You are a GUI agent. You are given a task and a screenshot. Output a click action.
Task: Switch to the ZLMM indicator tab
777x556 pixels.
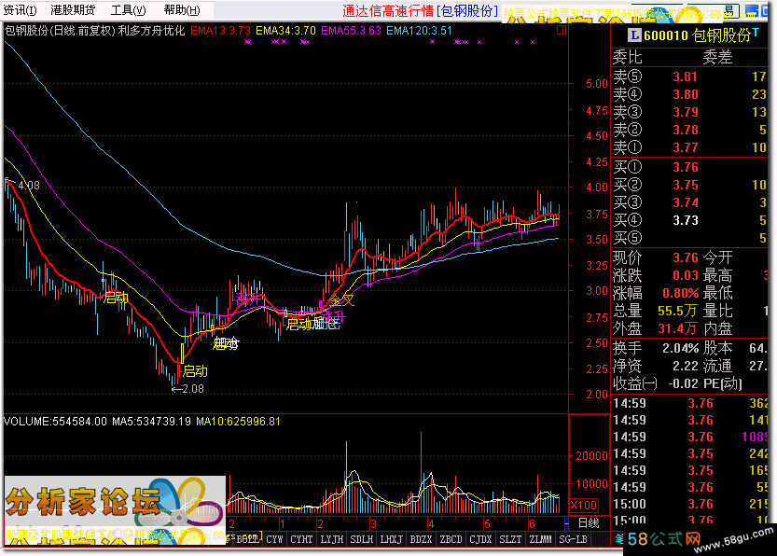(540, 539)
